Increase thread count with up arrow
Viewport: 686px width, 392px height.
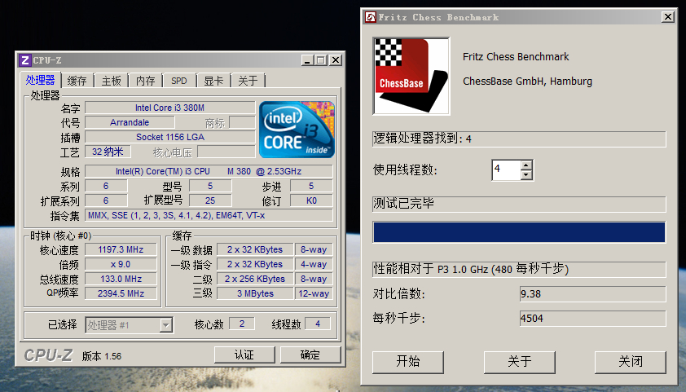526,165
